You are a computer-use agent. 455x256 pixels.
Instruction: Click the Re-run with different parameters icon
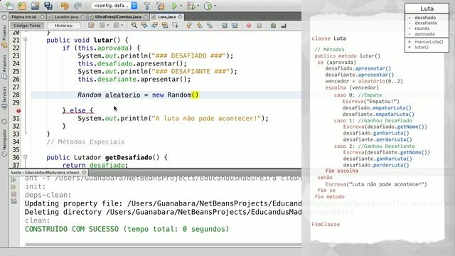point(14,187)
